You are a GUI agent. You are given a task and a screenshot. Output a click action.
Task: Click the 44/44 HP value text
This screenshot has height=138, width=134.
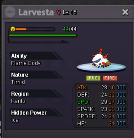(x=70, y=29)
